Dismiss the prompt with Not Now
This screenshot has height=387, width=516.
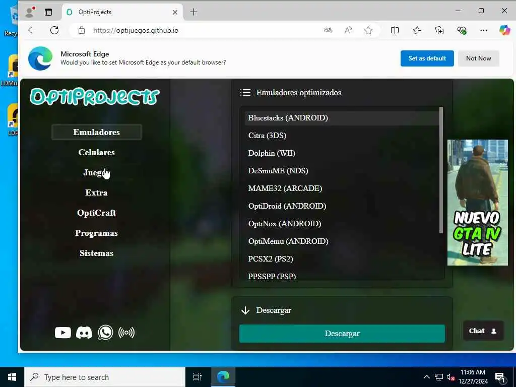tap(479, 58)
